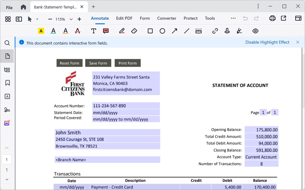Open the AI assistant sidebar panel
The height and width of the screenshot is (190, 305).
pos(7,122)
